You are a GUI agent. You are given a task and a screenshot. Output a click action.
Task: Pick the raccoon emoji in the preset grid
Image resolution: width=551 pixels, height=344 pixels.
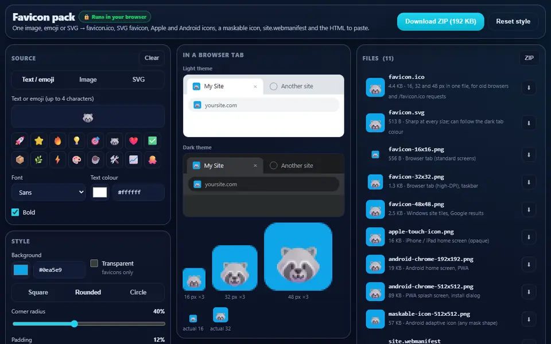115,141
